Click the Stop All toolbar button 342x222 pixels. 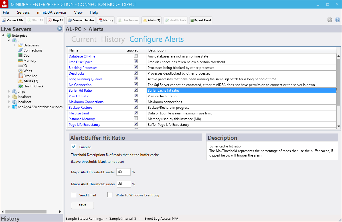point(55,20)
